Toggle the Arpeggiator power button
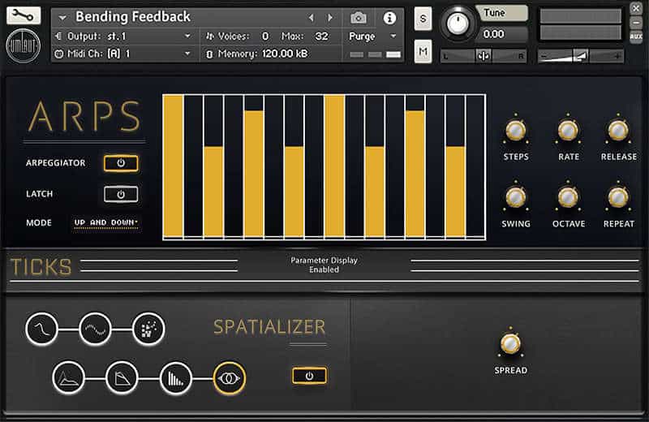The width and height of the screenshot is (649, 422). [x=121, y=163]
